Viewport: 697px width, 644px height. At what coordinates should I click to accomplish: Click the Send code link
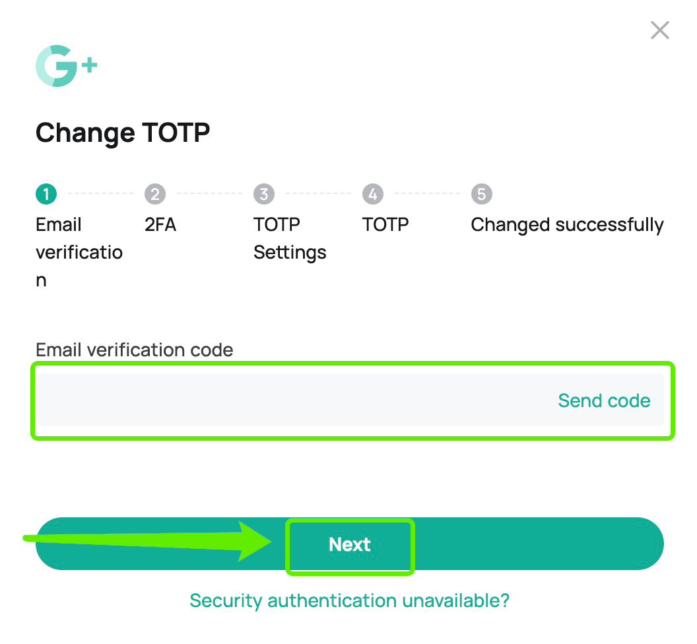click(604, 401)
